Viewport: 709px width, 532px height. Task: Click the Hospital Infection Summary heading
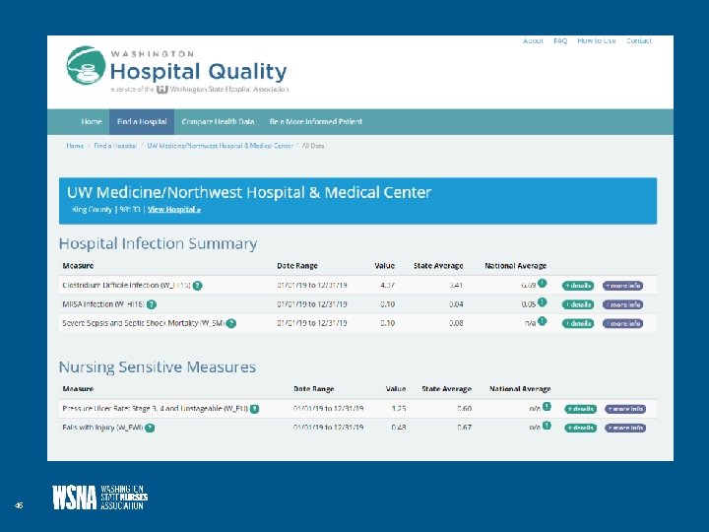coord(158,244)
